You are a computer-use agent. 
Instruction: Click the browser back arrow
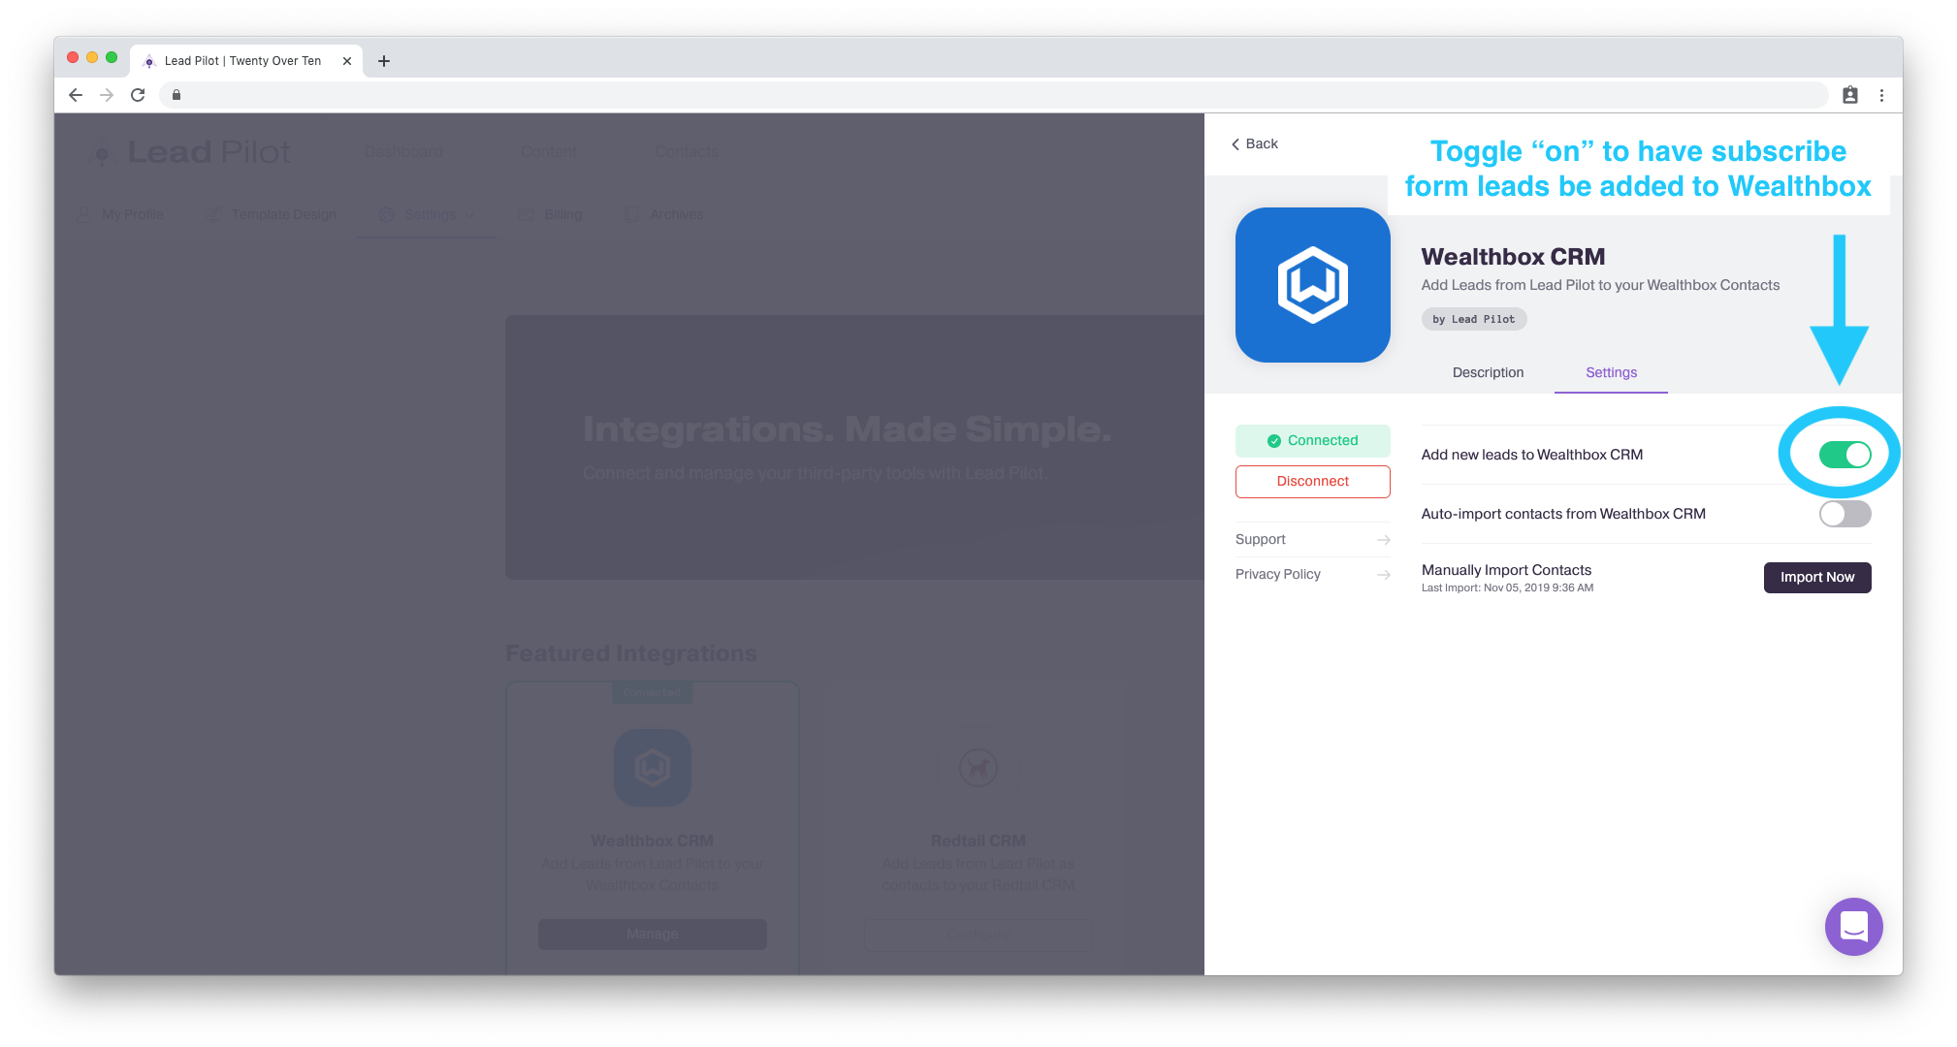click(76, 95)
